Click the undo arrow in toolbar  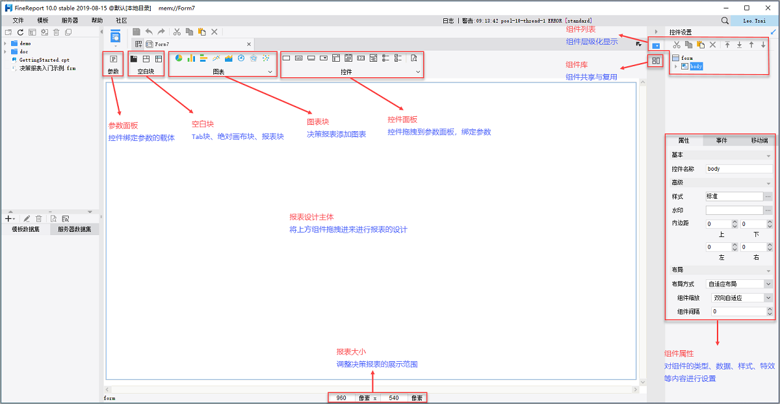pyautogui.click(x=149, y=31)
